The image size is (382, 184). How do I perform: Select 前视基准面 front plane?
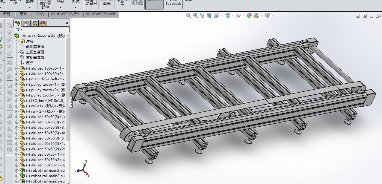coord(35,47)
